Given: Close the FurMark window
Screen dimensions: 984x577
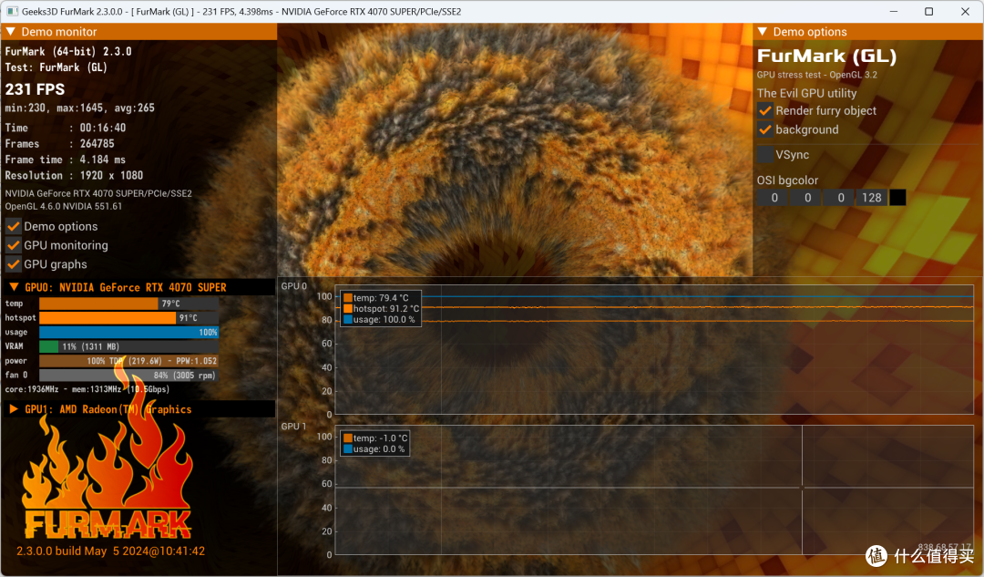Looking at the screenshot, I should click(x=965, y=11).
